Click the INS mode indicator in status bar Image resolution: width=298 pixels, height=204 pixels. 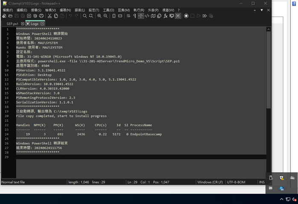click(x=262, y=182)
